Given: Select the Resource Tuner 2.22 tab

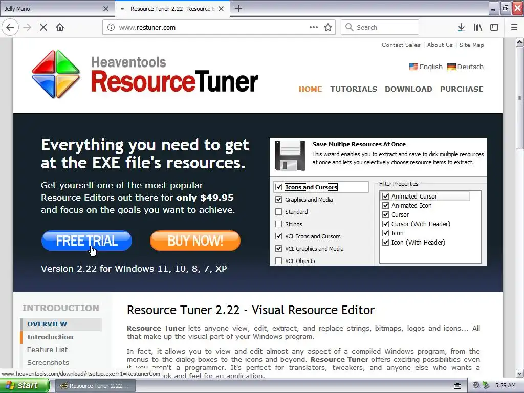Looking at the screenshot, I should (172, 9).
